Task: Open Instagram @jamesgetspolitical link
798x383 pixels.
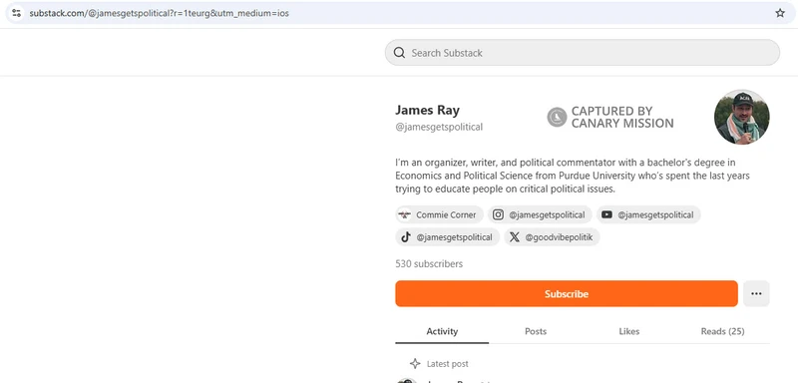Action: 540,214
